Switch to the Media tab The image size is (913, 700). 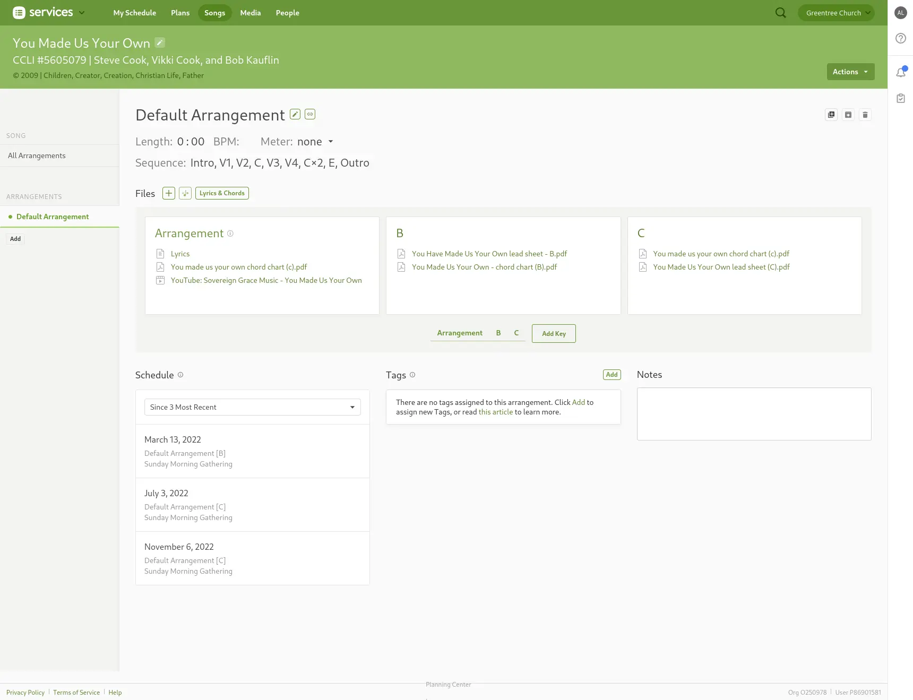click(250, 13)
